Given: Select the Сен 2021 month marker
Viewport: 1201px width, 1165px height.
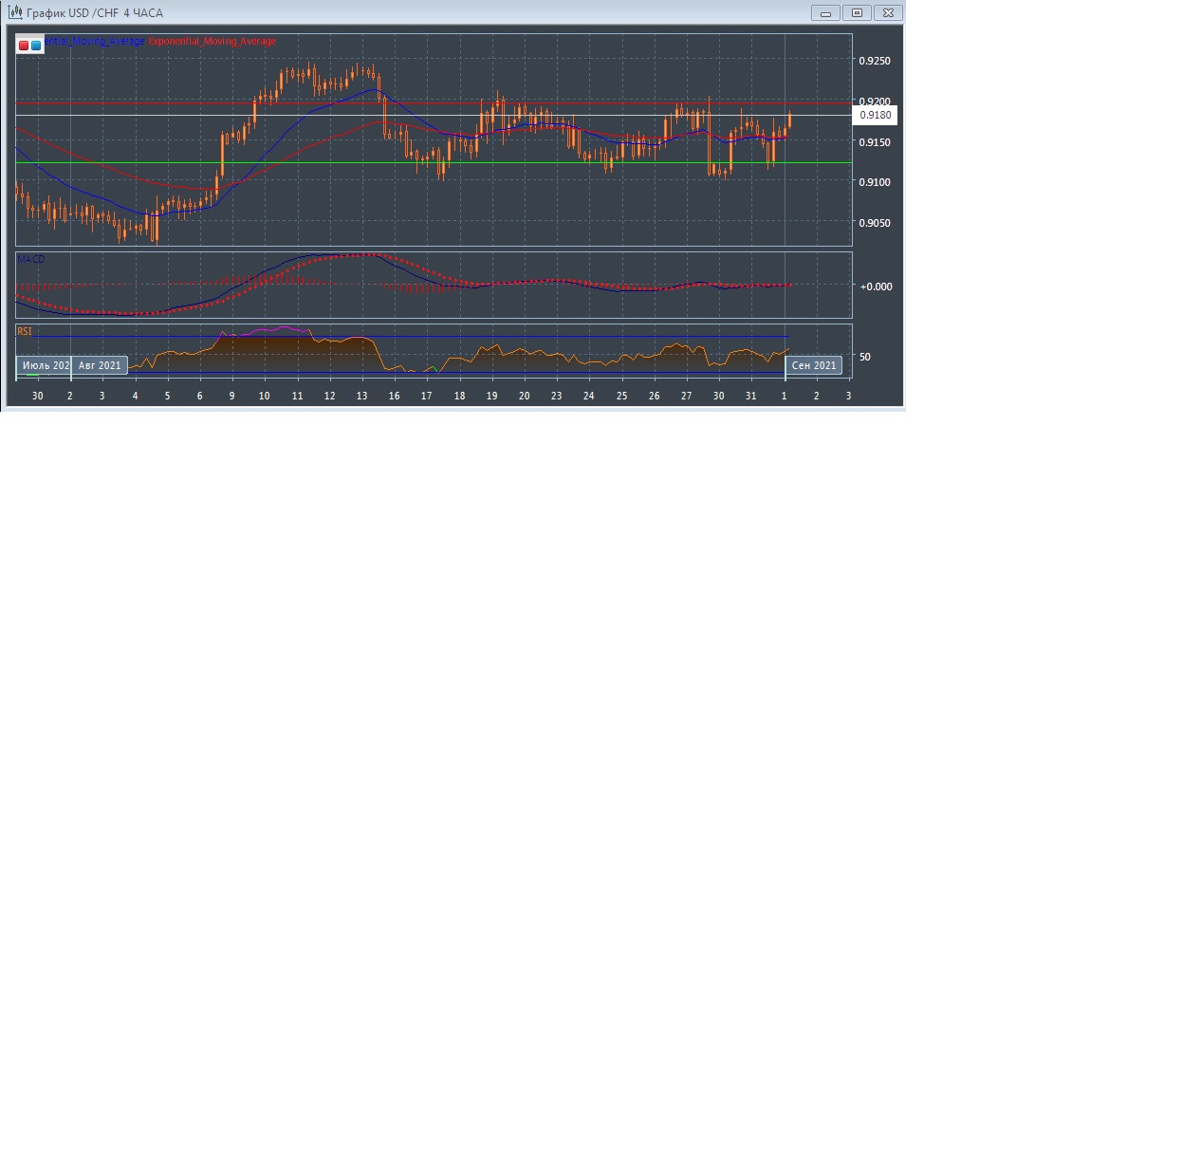Looking at the screenshot, I should coord(814,365).
